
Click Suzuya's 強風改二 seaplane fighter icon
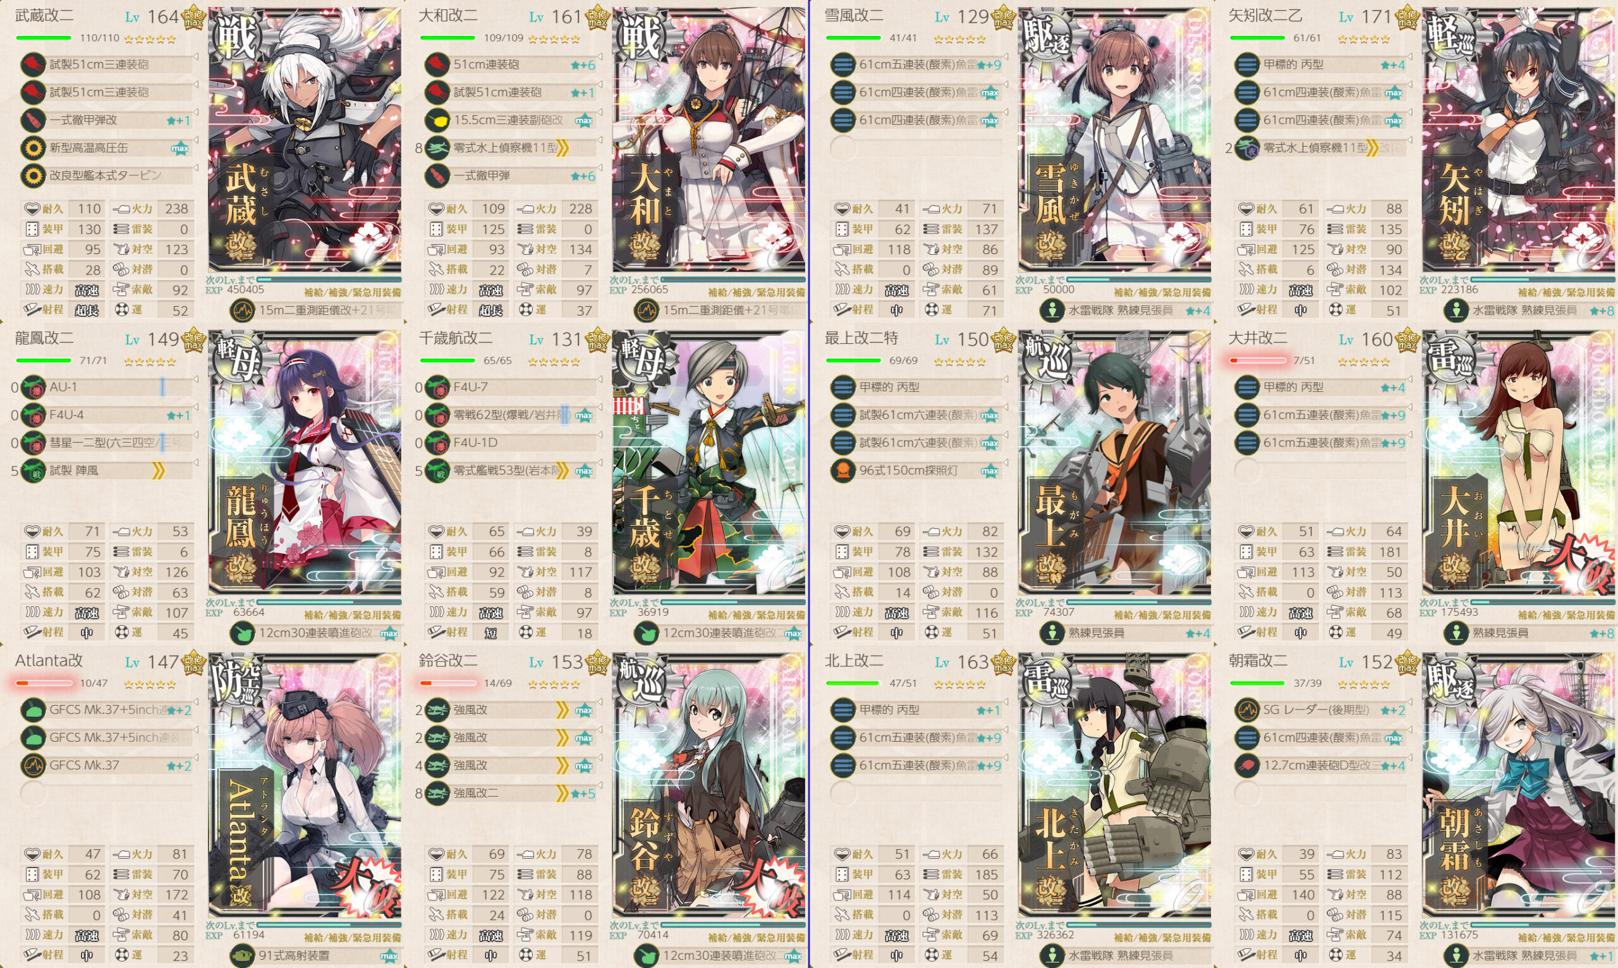(x=437, y=793)
